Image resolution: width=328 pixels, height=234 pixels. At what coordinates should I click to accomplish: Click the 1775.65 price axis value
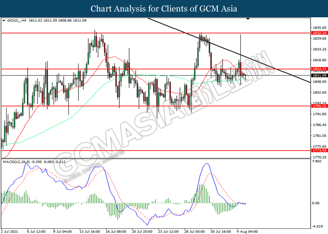320,146
